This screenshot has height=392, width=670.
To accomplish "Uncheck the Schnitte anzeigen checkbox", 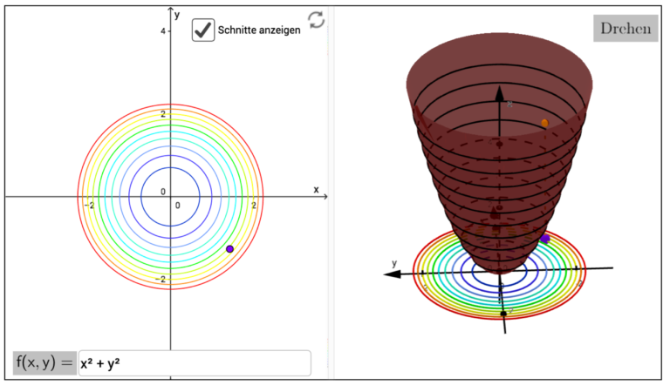I will tap(203, 30).
